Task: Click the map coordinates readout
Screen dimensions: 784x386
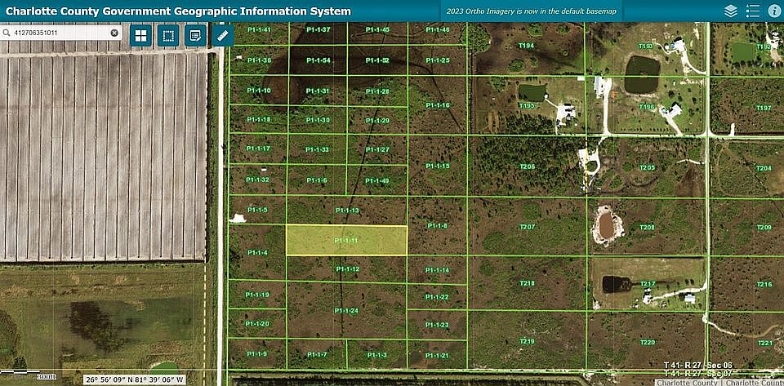Action: point(135,379)
